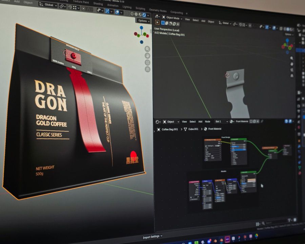Click the tweak cursor tool icon in right viewport

click(x=157, y=23)
